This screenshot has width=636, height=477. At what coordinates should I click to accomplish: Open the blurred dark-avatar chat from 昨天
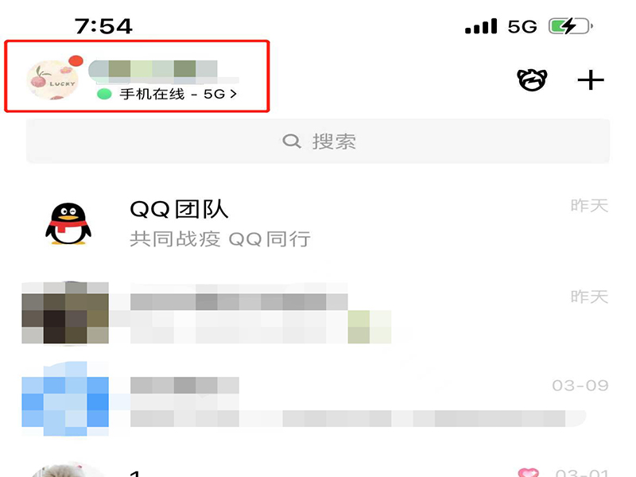tap(317, 312)
